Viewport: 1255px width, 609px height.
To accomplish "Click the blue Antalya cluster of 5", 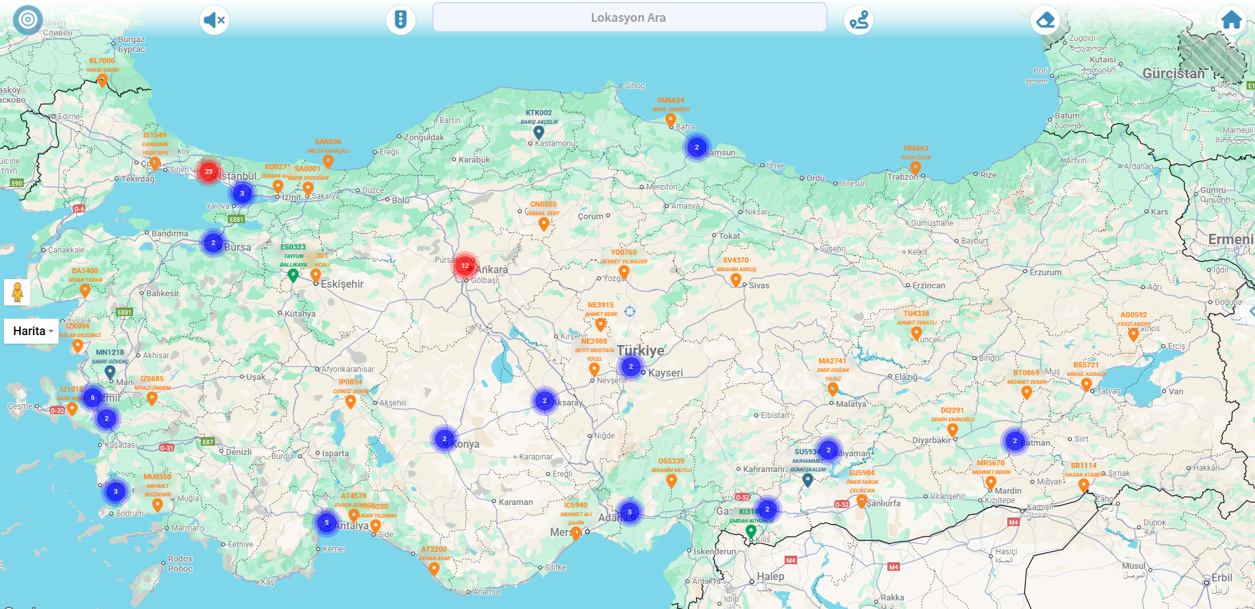I will [x=327, y=523].
